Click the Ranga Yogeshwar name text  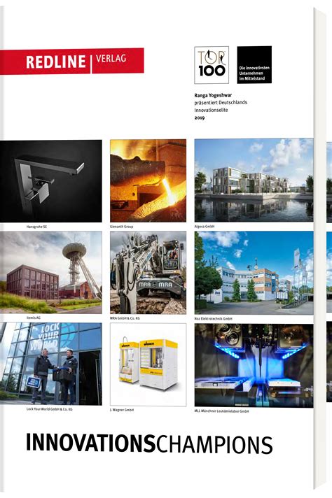point(213,95)
